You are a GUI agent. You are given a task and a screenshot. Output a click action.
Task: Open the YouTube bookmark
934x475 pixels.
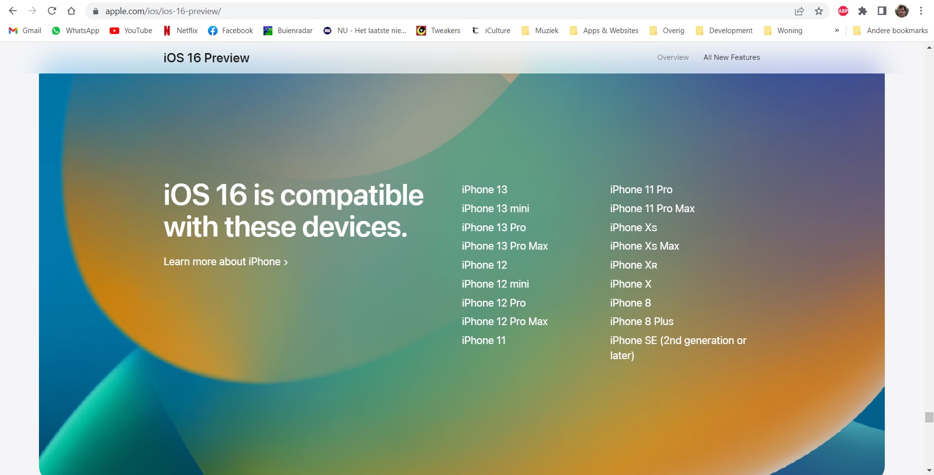point(131,31)
